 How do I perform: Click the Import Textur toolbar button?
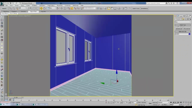coord(136,8)
